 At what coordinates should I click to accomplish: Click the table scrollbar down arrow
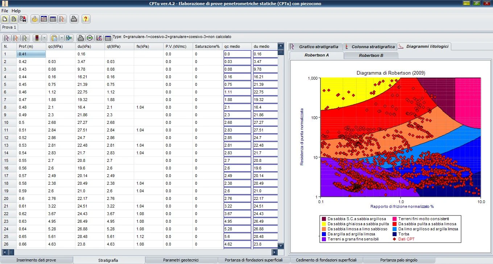tap(281, 246)
